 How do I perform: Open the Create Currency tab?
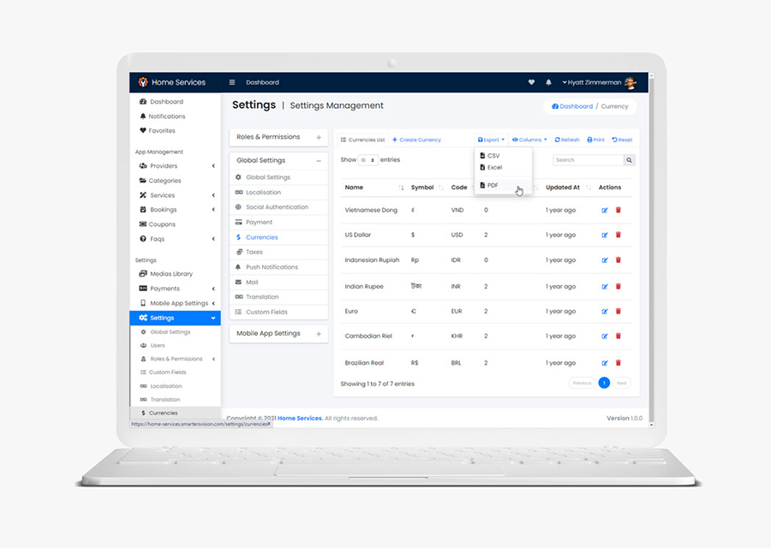[x=416, y=140]
